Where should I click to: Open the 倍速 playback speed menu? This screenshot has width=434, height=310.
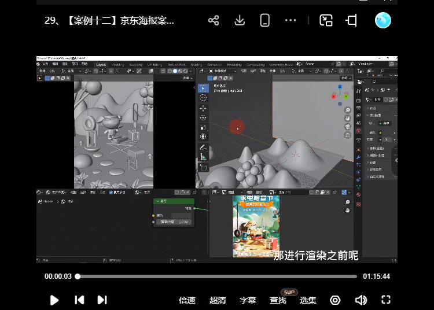[187, 300]
